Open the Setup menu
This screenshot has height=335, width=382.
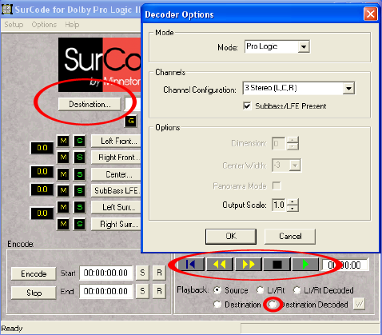14,25
